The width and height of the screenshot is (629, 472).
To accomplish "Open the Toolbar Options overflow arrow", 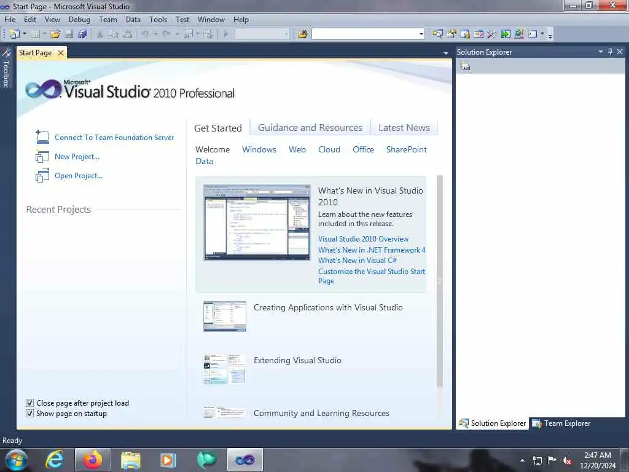I will pos(550,35).
